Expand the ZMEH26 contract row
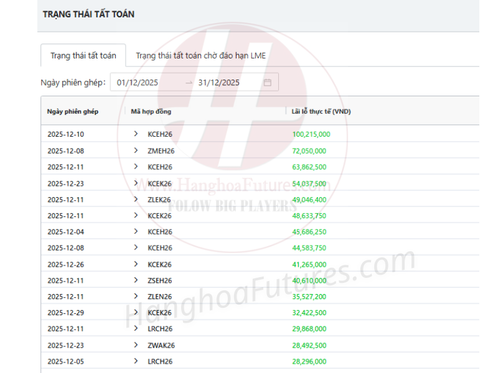The width and height of the screenshot is (498, 373). pos(136,150)
